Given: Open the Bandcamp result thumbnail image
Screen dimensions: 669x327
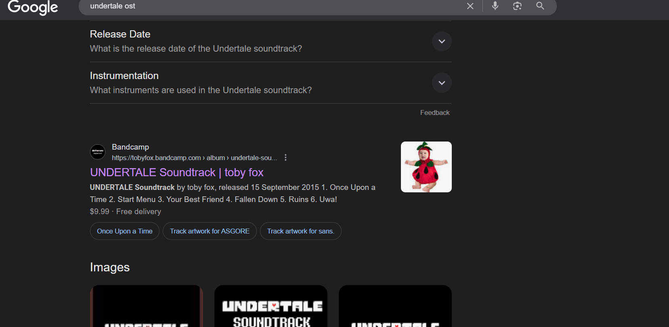Looking at the screenshot, I should coord(426,167).
